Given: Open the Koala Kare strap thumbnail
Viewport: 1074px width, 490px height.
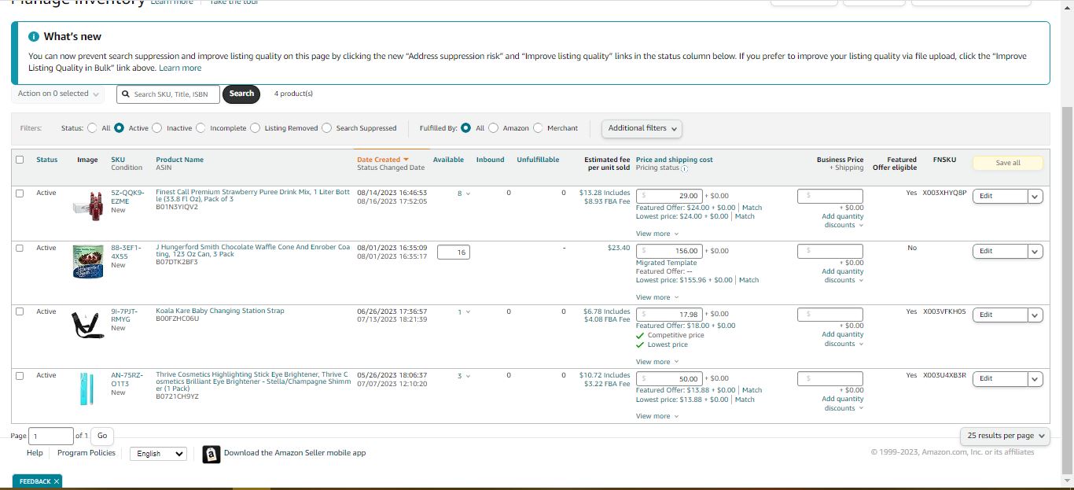Looking at the screenshot, I should click(89, 325).
